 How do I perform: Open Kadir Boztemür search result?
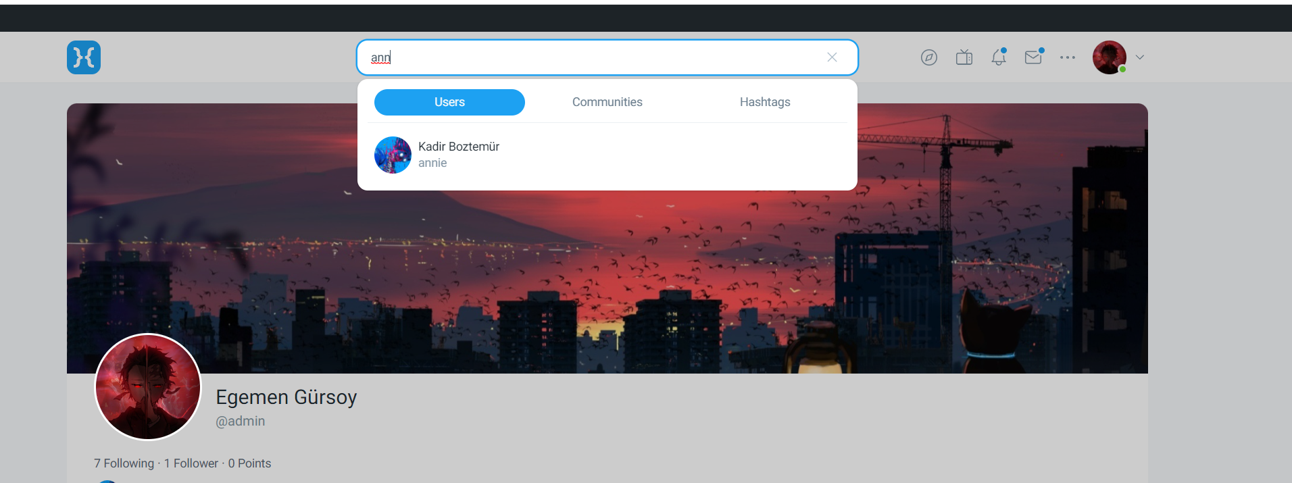pyautogui.click(x=607, y=155)
